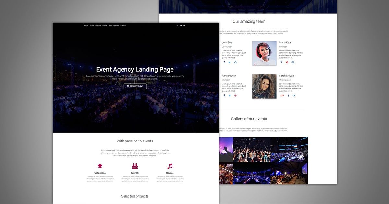Click the John Doe name
389x204 pixels.
tap(227, 43)
